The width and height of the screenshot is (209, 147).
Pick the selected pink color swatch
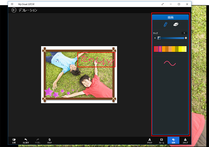160,49
